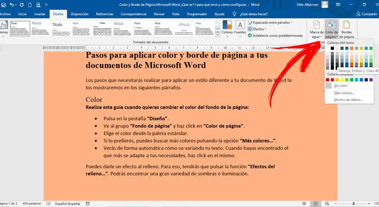Click the user profile picture icon
Viewport: 379px width, 207px height.
click(325, 4)
